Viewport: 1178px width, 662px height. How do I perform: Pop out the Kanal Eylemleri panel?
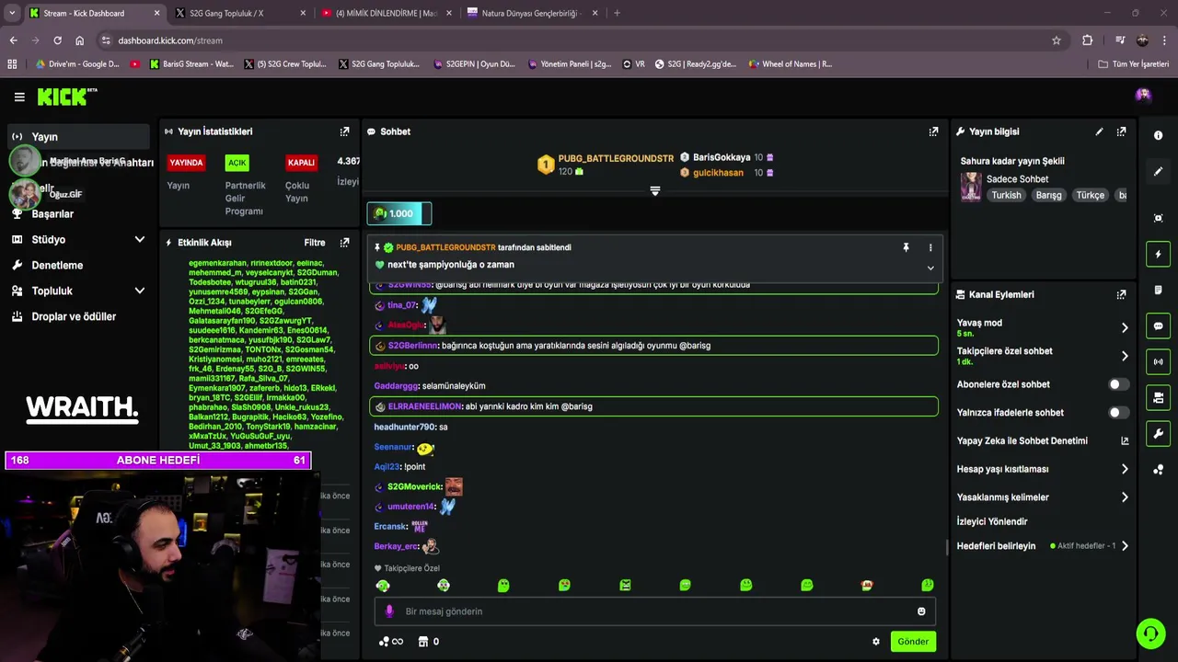(x=1121, y=294)
